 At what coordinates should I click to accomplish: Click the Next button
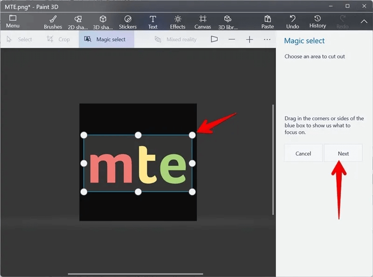pyautogui.click(x=343, y=153)
